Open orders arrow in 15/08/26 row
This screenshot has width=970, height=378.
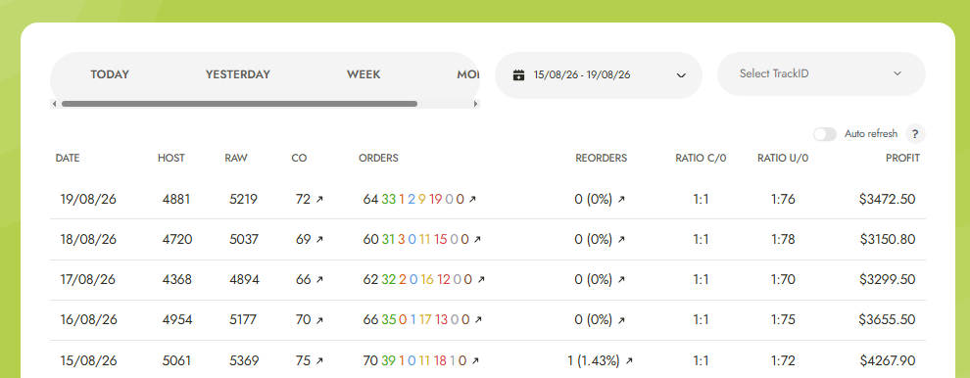click(475, 360)
